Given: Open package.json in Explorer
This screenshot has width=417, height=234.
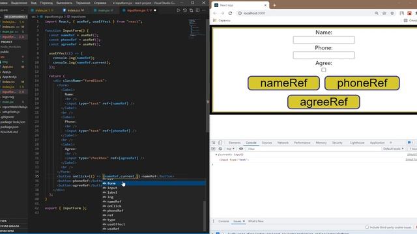Looking at the screenshot, I should coord(9,127).
